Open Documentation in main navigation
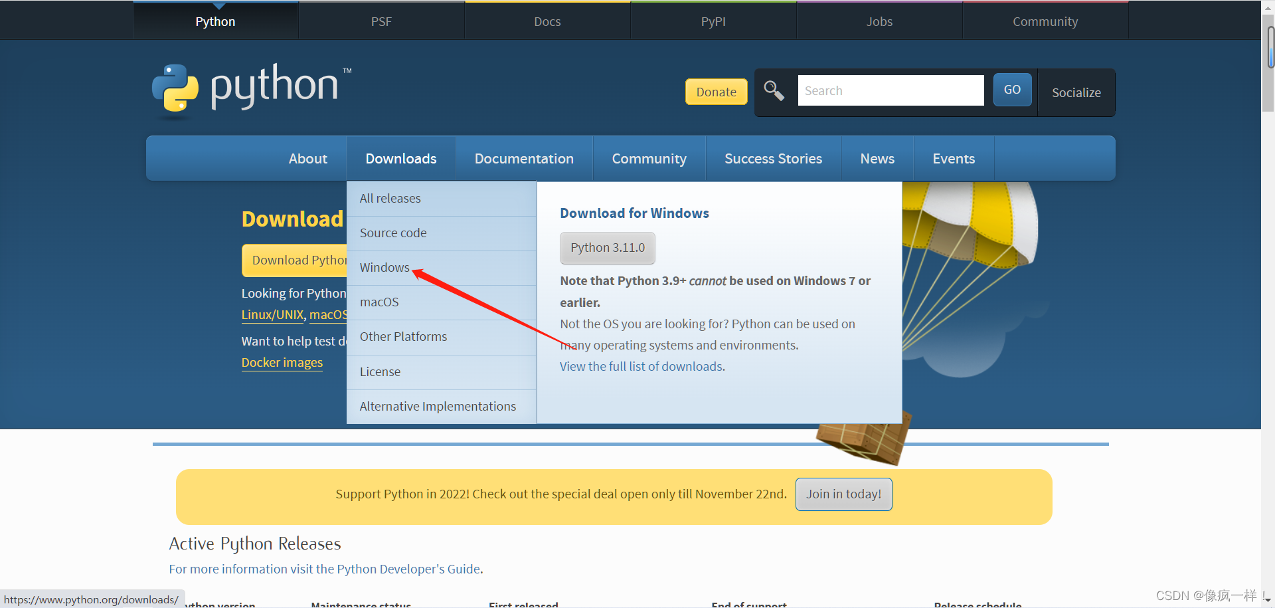 tap(524, 159)
